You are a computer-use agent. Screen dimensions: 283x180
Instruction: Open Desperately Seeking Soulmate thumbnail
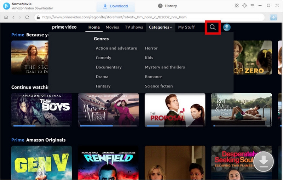pyautogui.click(x=242, y=163)
